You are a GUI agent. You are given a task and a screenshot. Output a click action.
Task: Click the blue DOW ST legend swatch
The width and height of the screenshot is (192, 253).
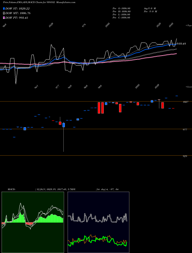4,8
